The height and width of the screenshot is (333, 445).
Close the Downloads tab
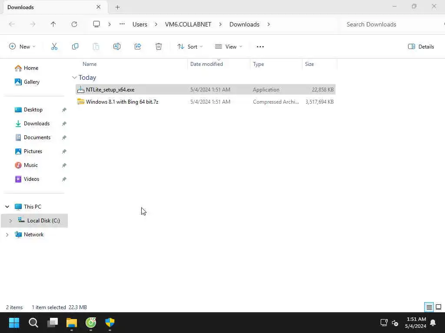[99, 7]
